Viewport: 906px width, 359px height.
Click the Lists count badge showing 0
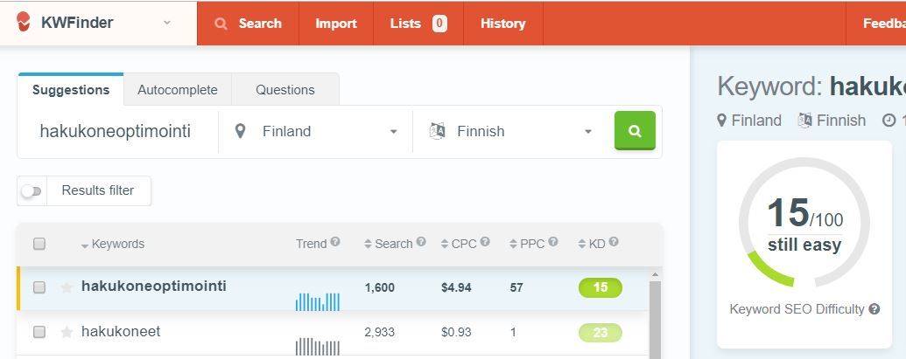(x=439, y=24)
